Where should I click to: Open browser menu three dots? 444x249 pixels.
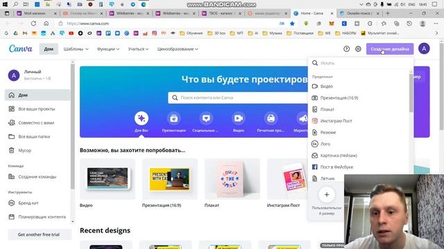point(436,24)
